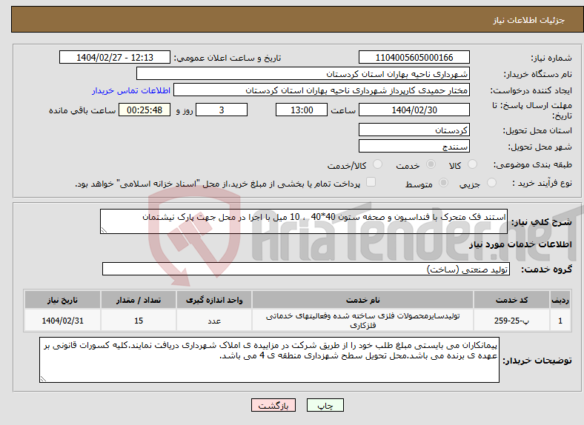Click the deadline date field 1404/02/30
The image size is (584, 425).
(x=414, y=110)
